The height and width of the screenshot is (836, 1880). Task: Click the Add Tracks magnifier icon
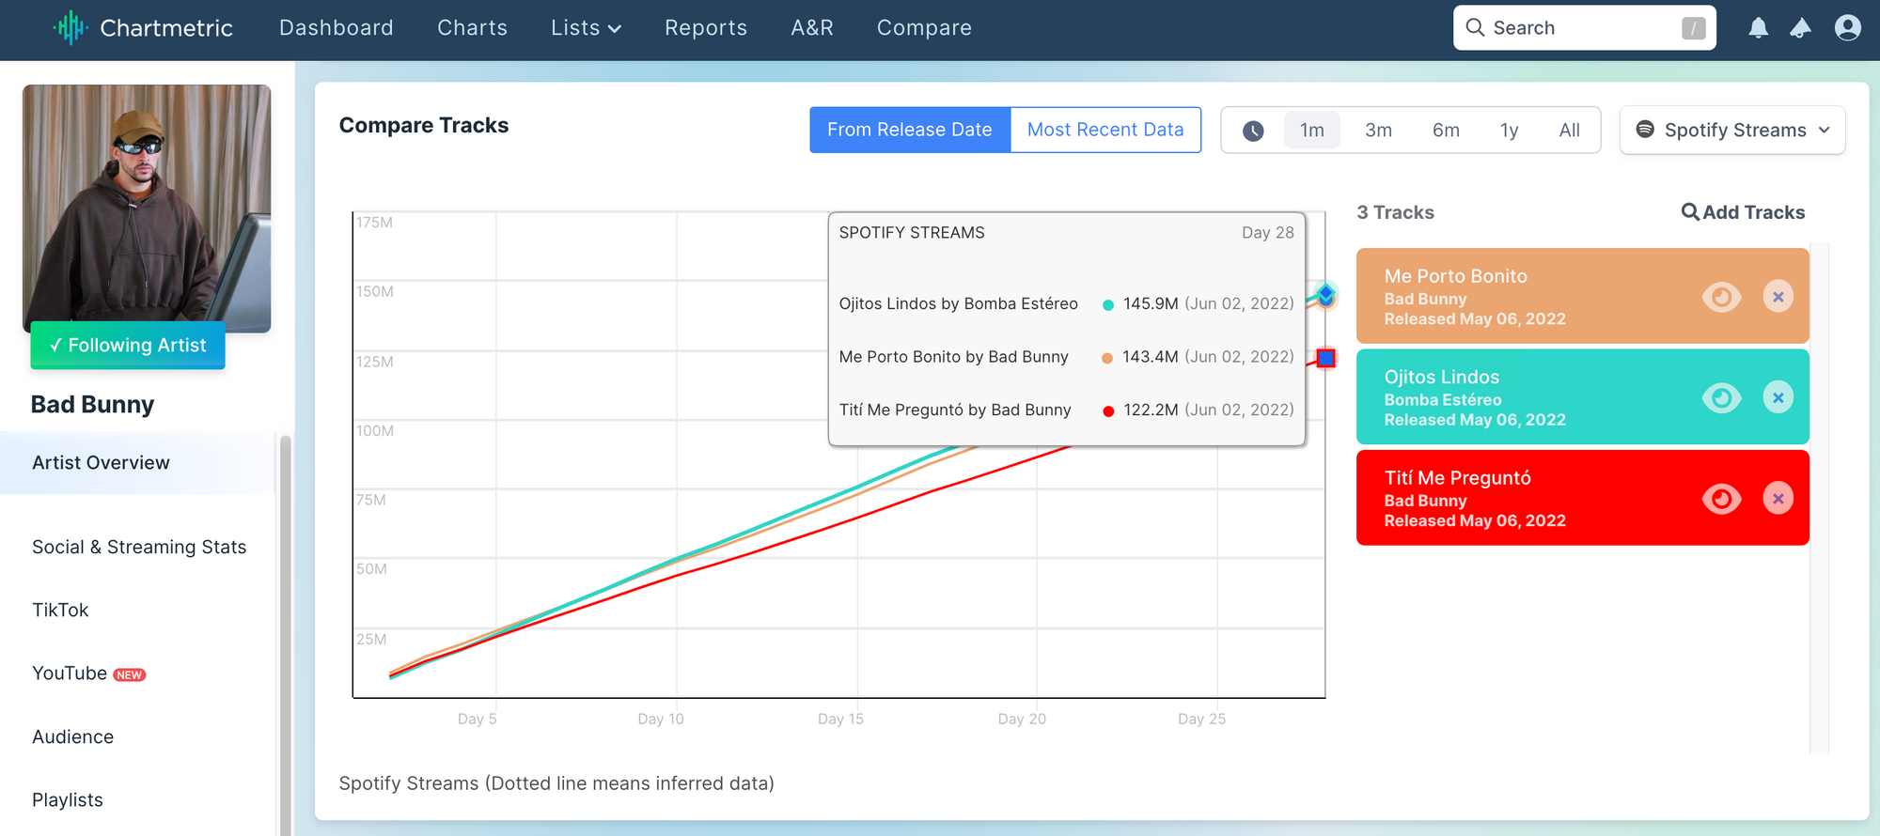pos(1690,212)
